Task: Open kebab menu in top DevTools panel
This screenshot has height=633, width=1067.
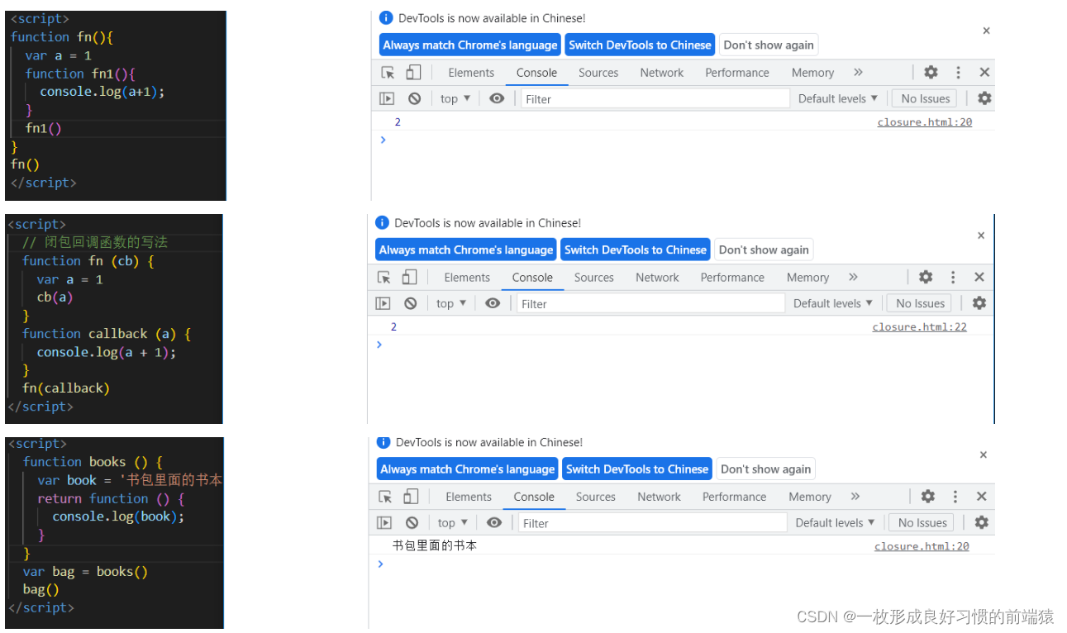Action: pyautogui.click(x=958, y=73)
